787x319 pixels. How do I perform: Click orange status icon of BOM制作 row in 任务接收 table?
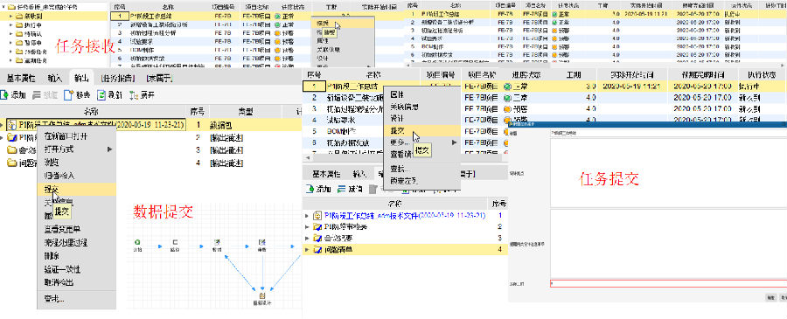pyautogui.click(x=277, y=50)
